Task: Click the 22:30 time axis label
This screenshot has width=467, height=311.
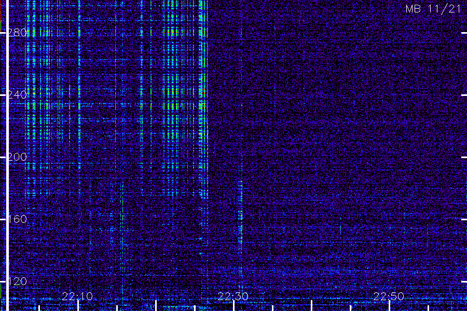Action: pos(233,296)
